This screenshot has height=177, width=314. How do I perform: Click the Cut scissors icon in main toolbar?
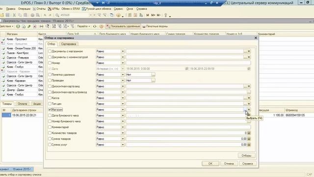click(x=14, y=15)
